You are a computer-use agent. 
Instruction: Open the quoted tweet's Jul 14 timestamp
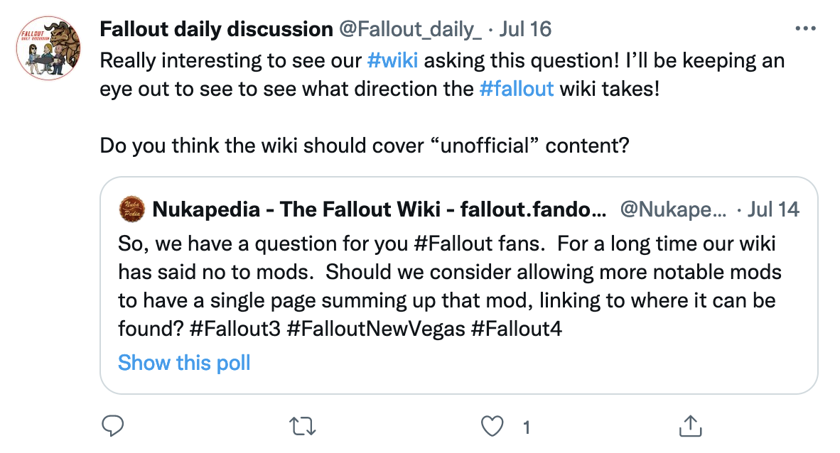coord(773,209)
